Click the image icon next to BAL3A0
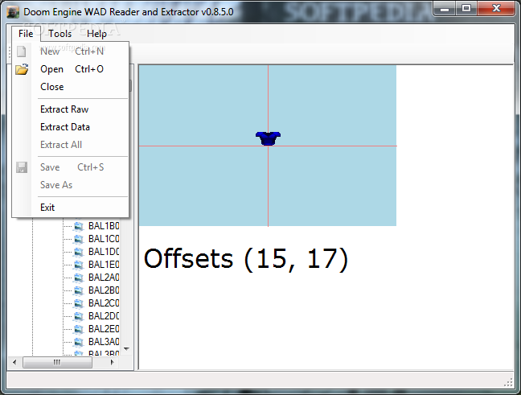Viewport: 521px width, 395px height. point(79,342)
